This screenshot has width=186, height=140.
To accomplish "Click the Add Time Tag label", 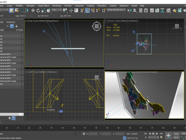I will (x=132, y=138).
